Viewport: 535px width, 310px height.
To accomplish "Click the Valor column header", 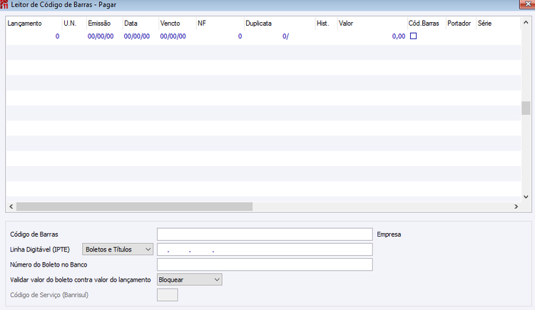I will coord(372,24).
